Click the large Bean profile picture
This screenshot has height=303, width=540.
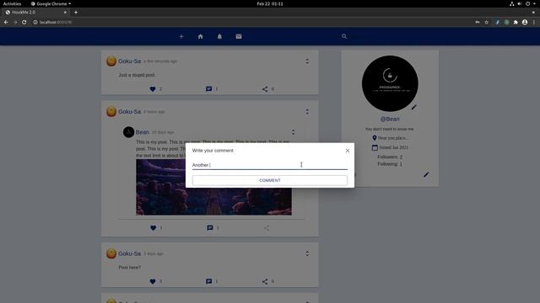coord(390,83)
